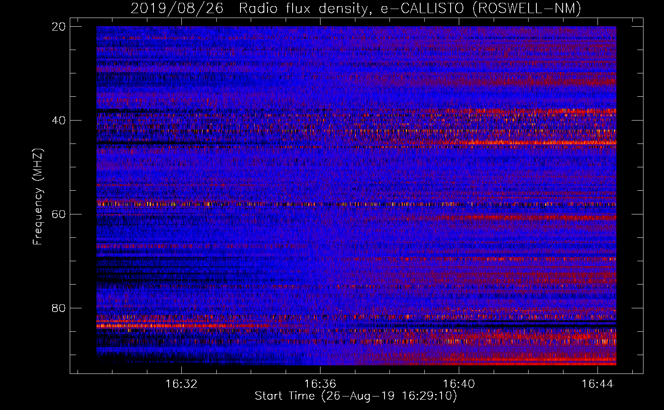Click the '(ROSWELL-NM)' station label
Image resolution: width=664 pixels, height=410 pixels.
point(527,9)
